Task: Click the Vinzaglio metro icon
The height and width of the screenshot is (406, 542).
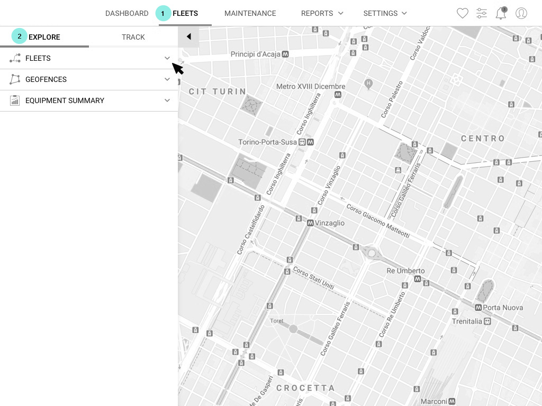Action: [x=310, y=223]
